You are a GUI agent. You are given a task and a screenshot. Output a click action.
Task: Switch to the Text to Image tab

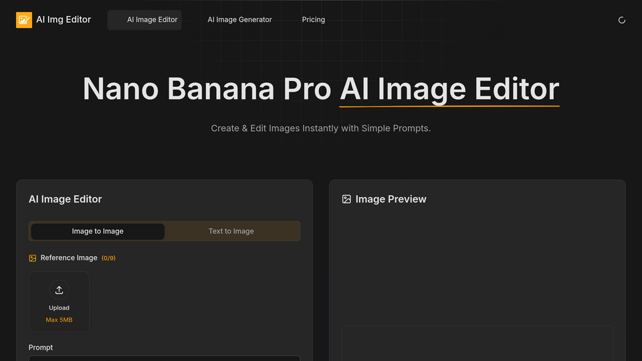coord(231,231)
